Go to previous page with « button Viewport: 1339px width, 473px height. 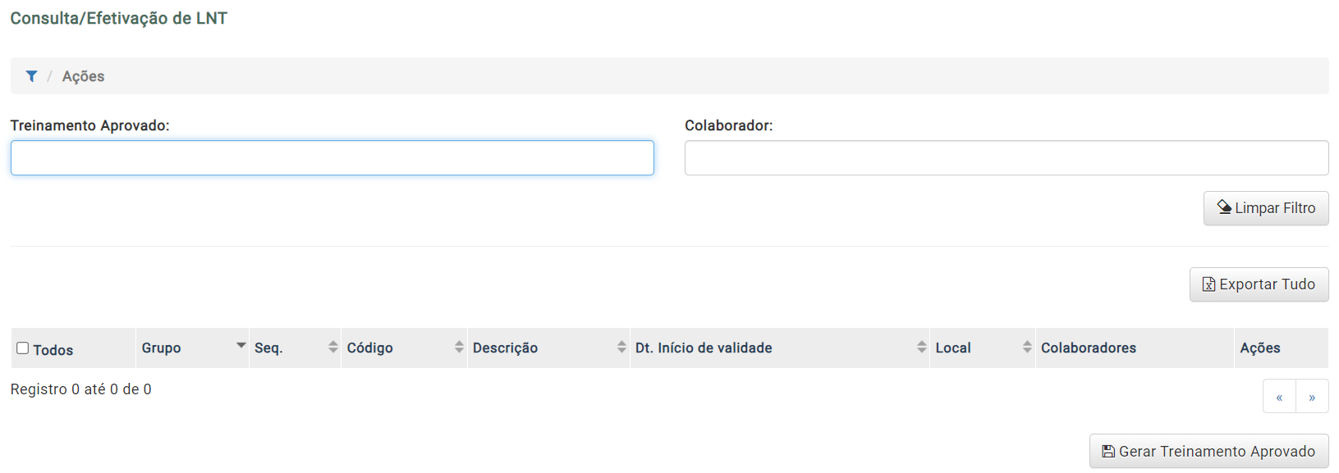1279,397
